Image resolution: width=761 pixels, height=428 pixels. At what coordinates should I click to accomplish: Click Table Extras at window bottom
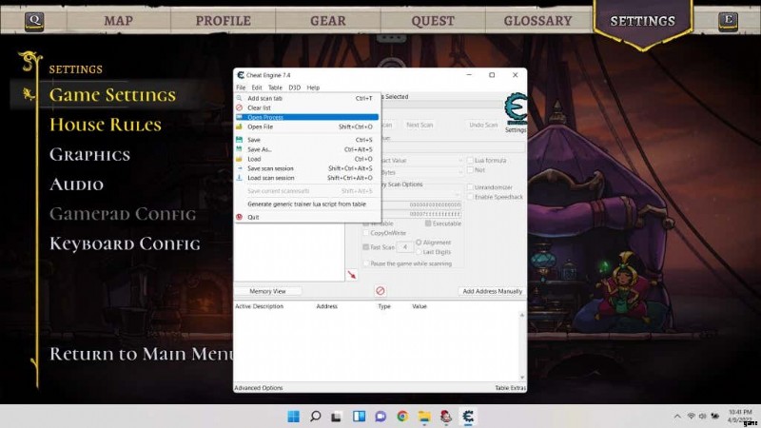pos(510,388)
